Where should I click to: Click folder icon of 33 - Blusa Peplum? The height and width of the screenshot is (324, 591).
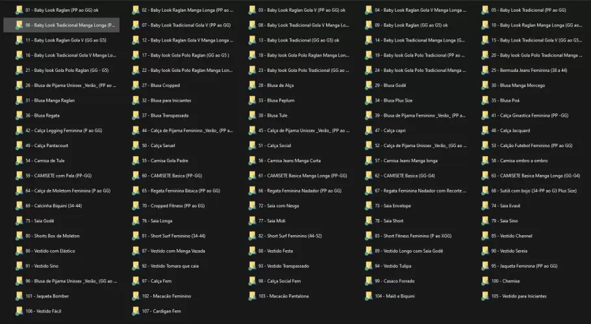click(x=252, y=100)
